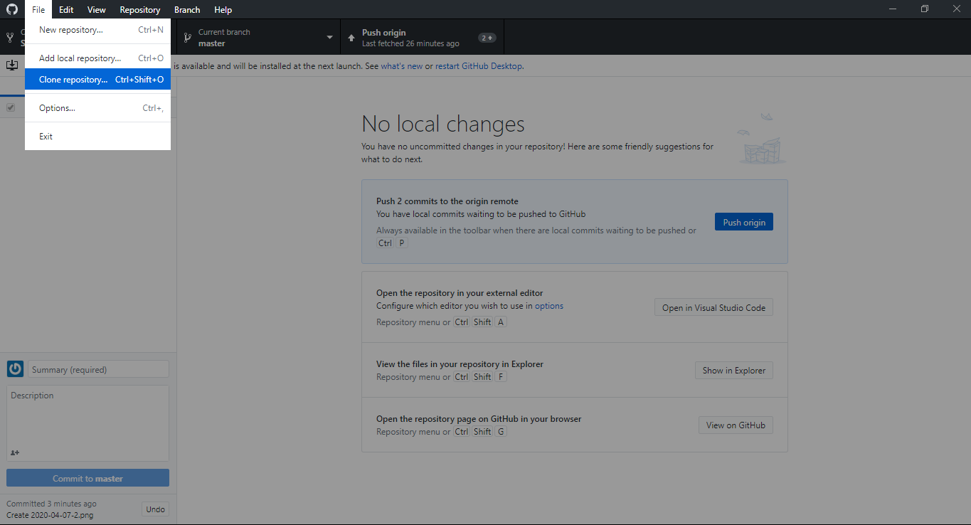Viewport: 971px width, 525px height.
Task: Click the Undo commit button
Action: 155,509
